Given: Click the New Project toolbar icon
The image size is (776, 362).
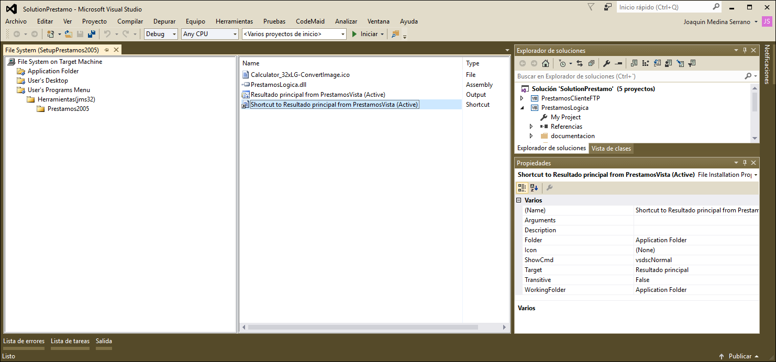Looking at the screenshot, I should pyautogui.click(x=51, y=34).
